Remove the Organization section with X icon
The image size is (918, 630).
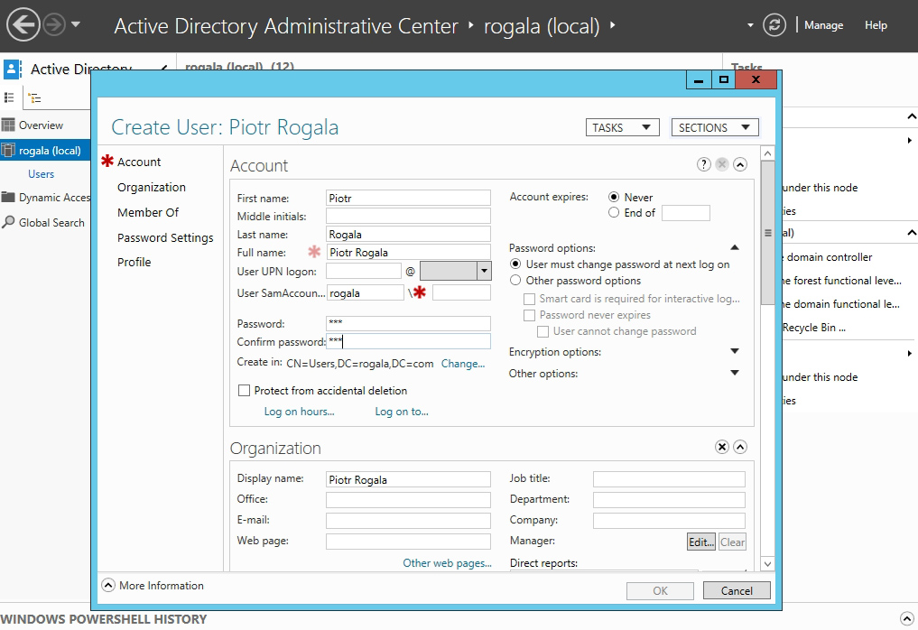pos(722,448)
